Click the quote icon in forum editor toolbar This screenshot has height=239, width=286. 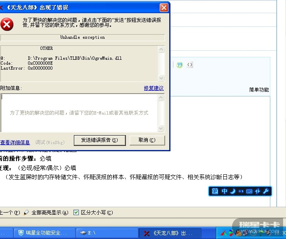180,65
